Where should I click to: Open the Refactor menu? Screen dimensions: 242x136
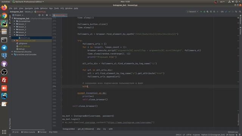[x=44, y=8]
